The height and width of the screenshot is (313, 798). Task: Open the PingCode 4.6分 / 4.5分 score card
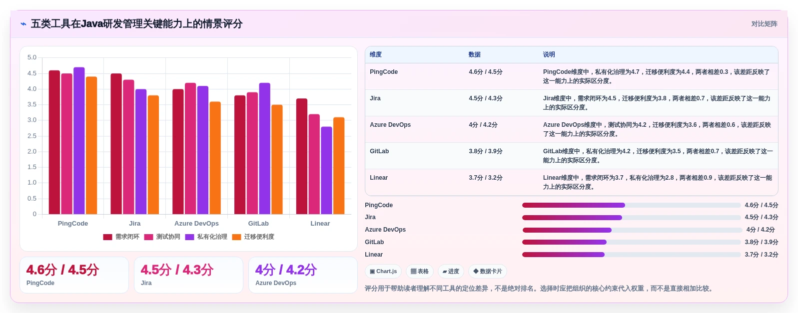(x=74, y=275)
